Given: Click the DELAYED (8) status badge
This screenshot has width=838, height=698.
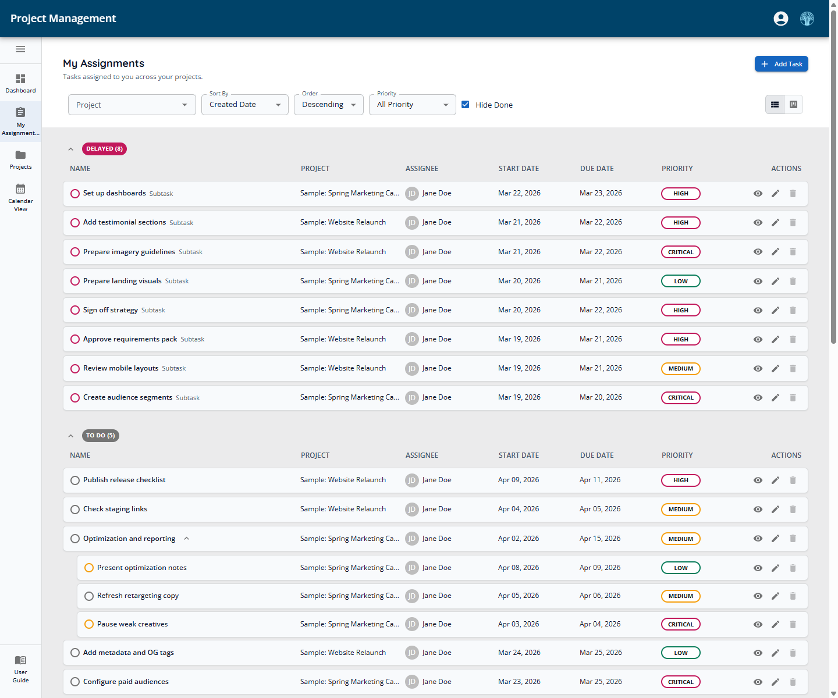Looking at the screenshot, I should click(104, 149).
